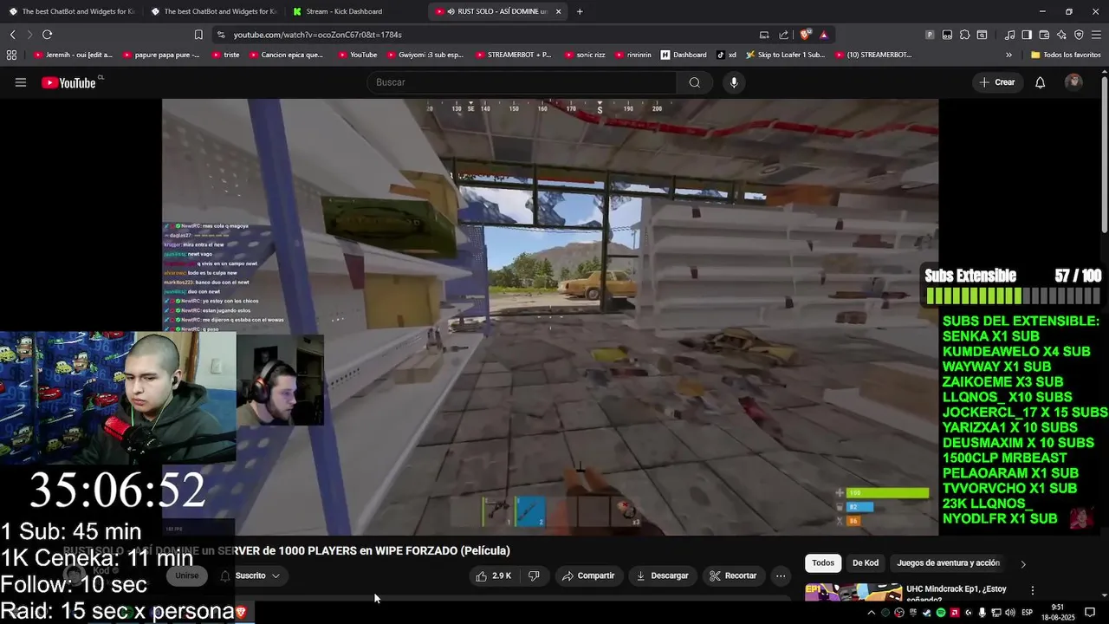Switch to the second ChatBot and Widgets tab
Viewport: 1109px width, 624px height.
213,11
